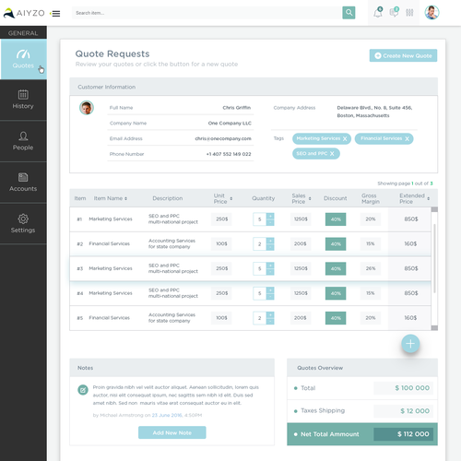Image resolution: width=461 pixels, height=461 pixels.
Task: Click Chris Griffin's customer avatar
Action: coord(87,108)
